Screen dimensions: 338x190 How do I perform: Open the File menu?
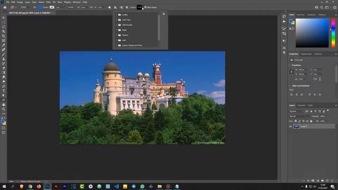coord(7,2)
